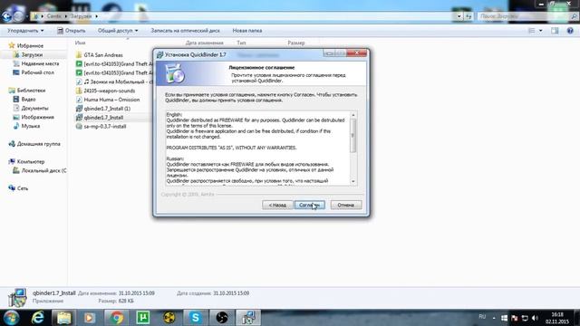Select the 24105-weapon-sounds folder icon
The image size is (580, 326).
tap(79, 91)
